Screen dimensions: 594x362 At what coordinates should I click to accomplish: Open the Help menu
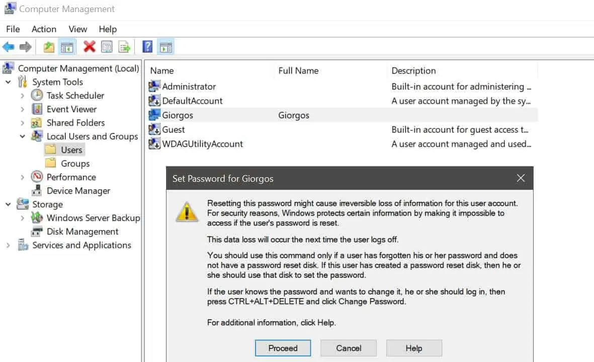108,29
